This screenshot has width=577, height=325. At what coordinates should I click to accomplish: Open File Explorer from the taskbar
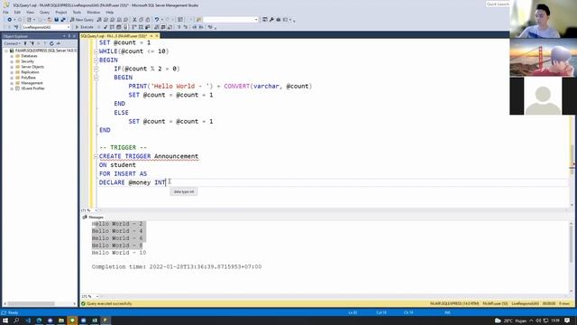click(61, 320)
